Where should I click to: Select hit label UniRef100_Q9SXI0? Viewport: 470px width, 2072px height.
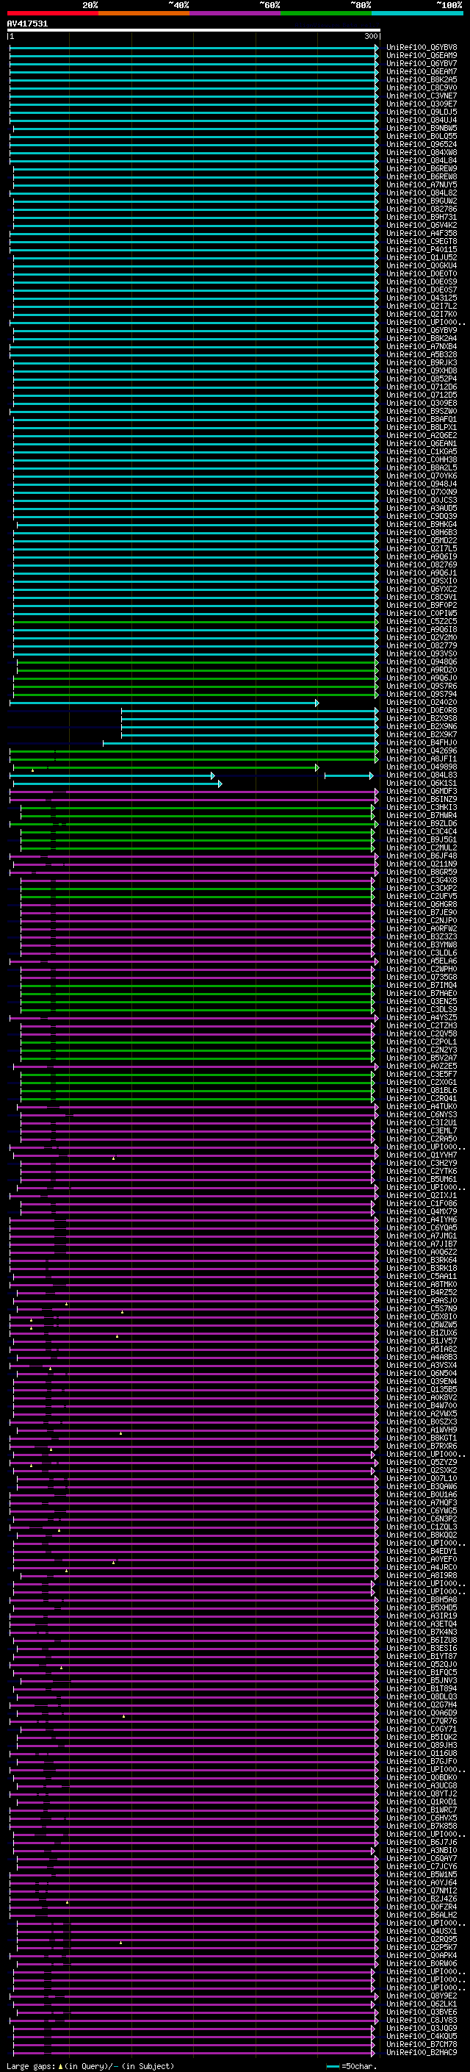422,581
